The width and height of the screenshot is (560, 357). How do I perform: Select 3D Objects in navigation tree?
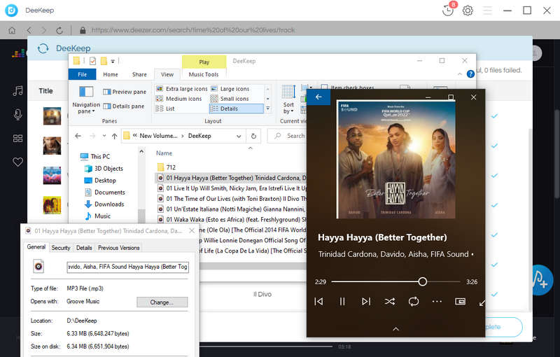(104, 169)
